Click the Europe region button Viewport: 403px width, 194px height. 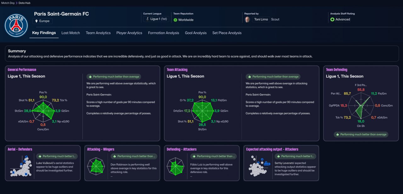43,21
